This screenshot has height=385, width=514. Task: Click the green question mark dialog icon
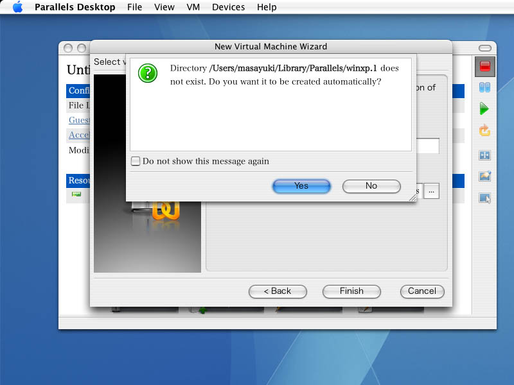tap(148, 73)
